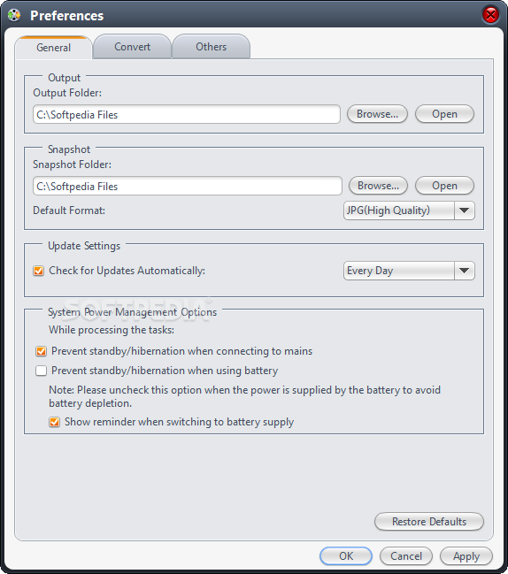Browse for the Snapshot Folder
The height and width of the screenshot is (574, 508).
tap(378, 186)
